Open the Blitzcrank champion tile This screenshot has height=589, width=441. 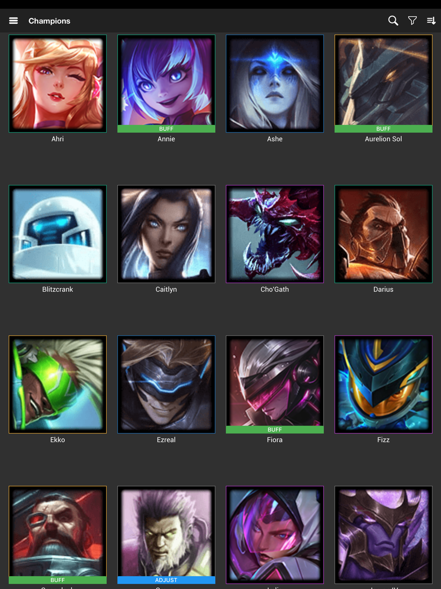[58, 234]
